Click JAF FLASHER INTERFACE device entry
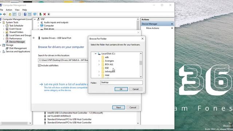This screenshot has width=233, height=131. (59, 116)
